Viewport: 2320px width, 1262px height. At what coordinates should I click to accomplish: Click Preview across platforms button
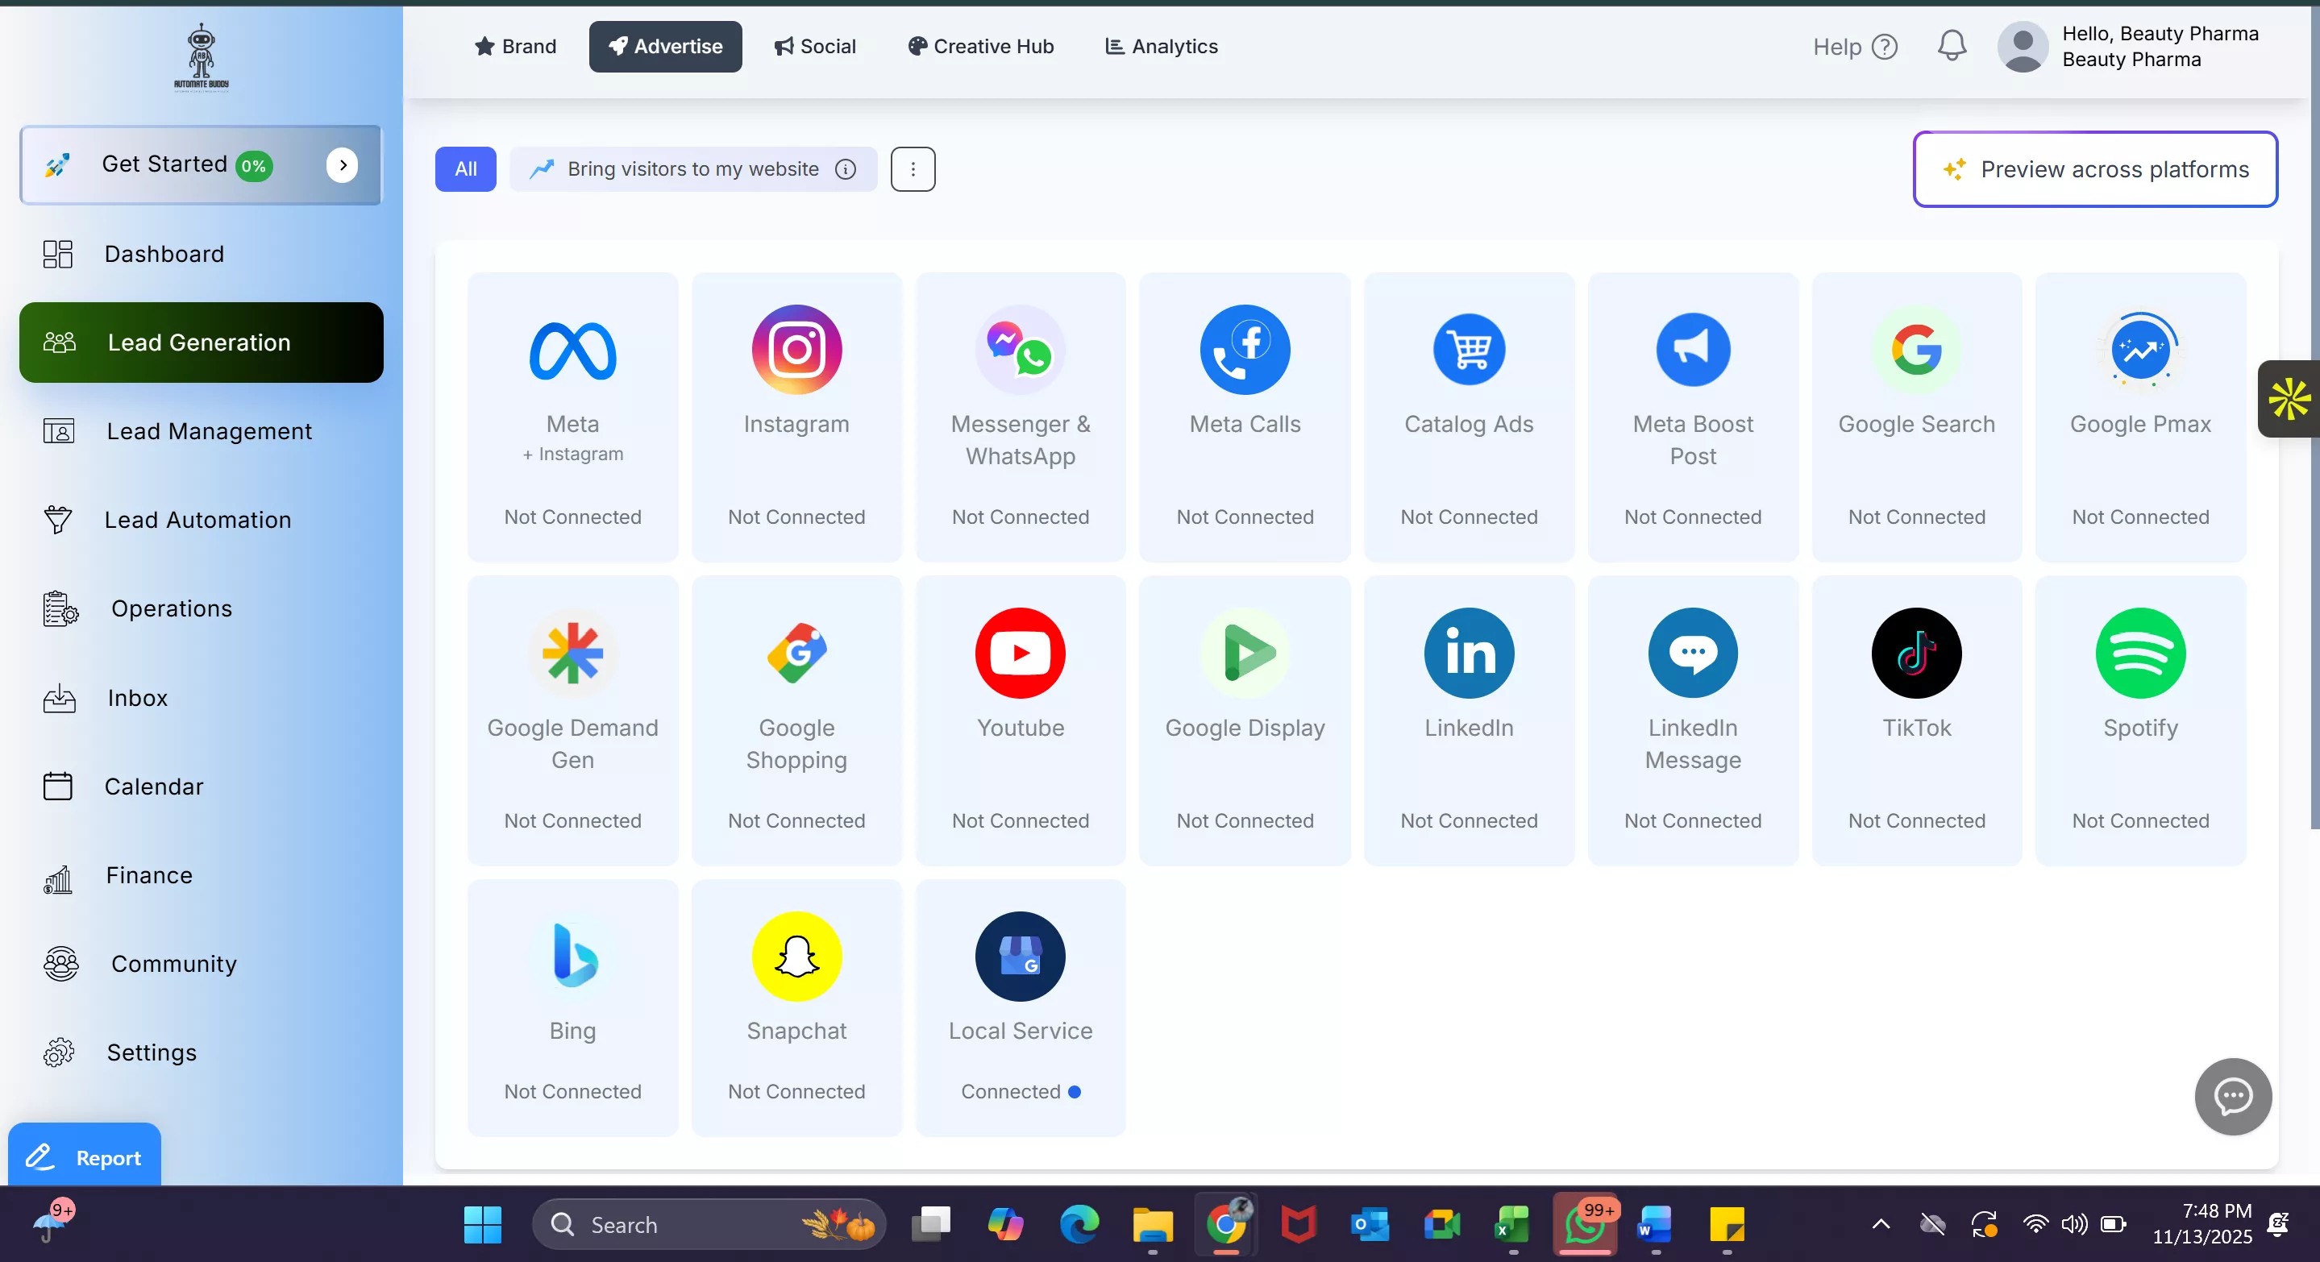tap(2095, 169)
